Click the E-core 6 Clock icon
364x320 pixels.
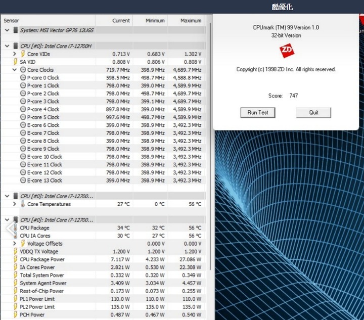pos(23,125)
